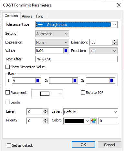124x151 pixels.
Task: Open the Setting Automatic dropdown
Action: (x=52, y=34)
